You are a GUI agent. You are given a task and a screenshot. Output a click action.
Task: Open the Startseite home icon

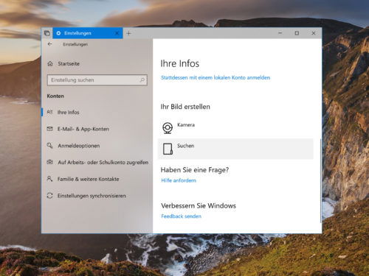point(50,64)
